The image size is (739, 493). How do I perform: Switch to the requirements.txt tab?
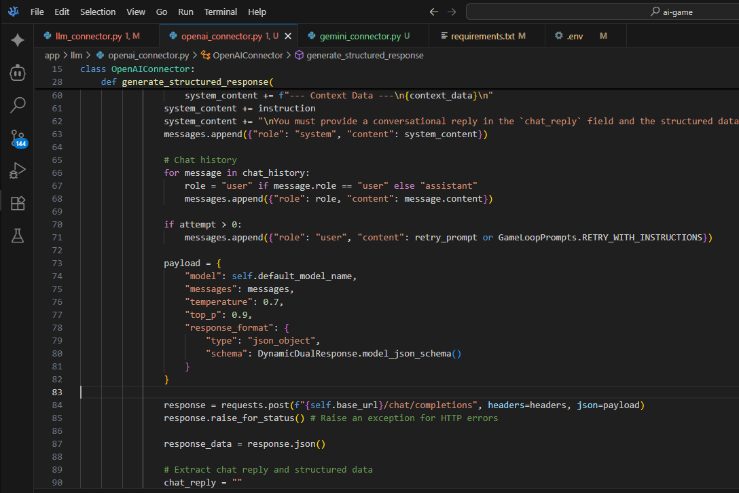482,36
